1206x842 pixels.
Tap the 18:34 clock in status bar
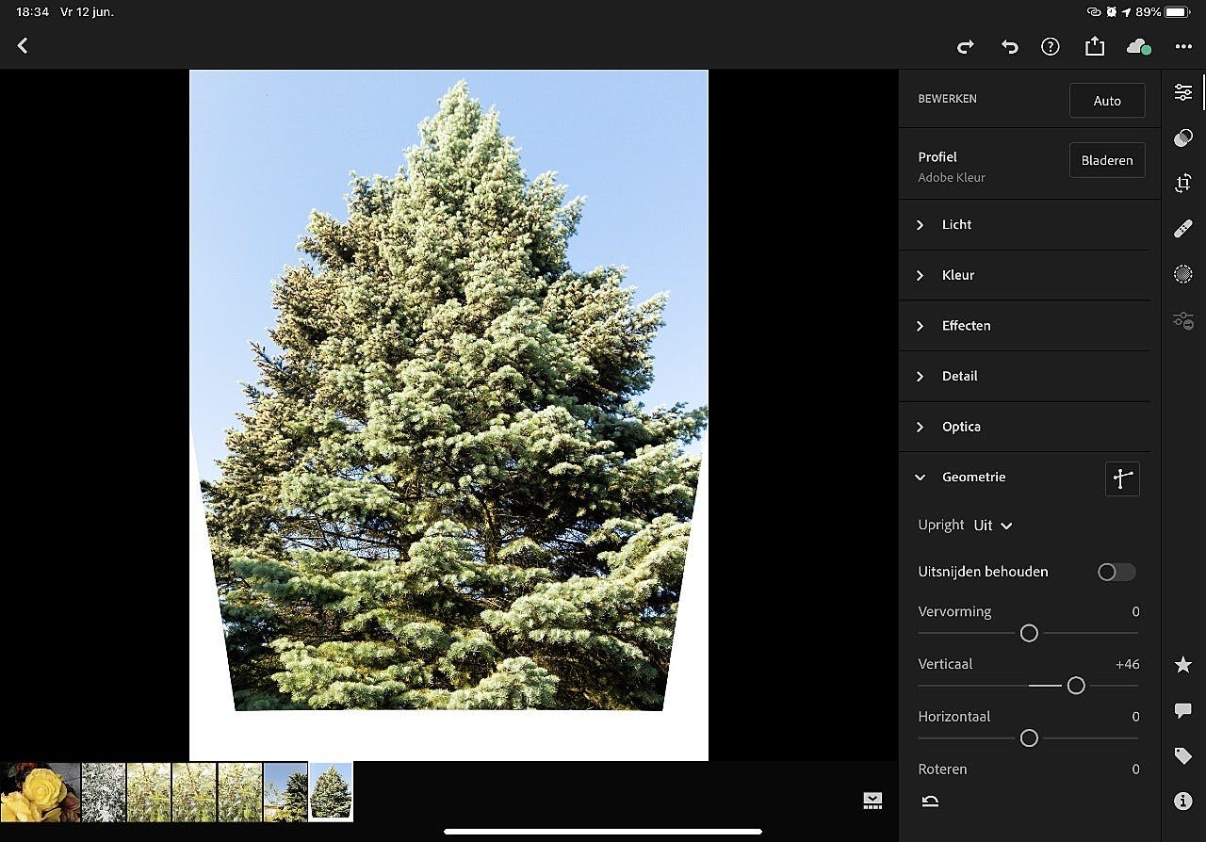point(32,12)
